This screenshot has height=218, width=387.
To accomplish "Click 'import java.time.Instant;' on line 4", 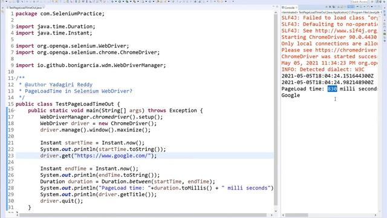I will [54, 33].
